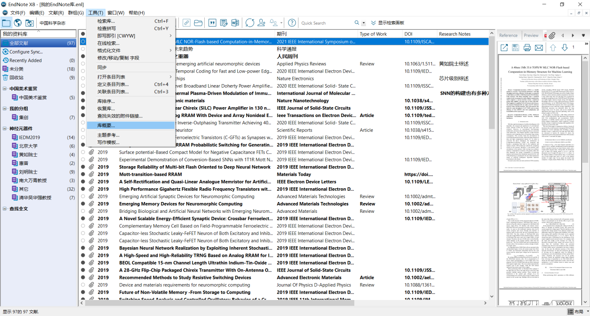The image size is (590, 316).
Task: Switch to the Preview tab
Action: (531, 35)
